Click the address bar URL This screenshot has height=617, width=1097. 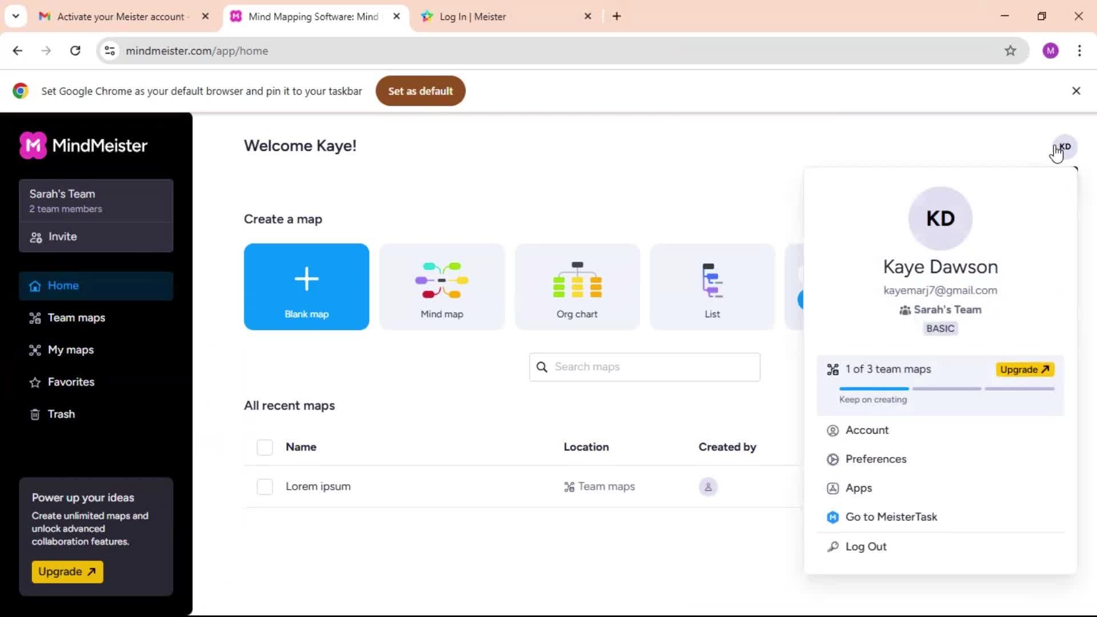pyautogui.click(x=197, y=51)
